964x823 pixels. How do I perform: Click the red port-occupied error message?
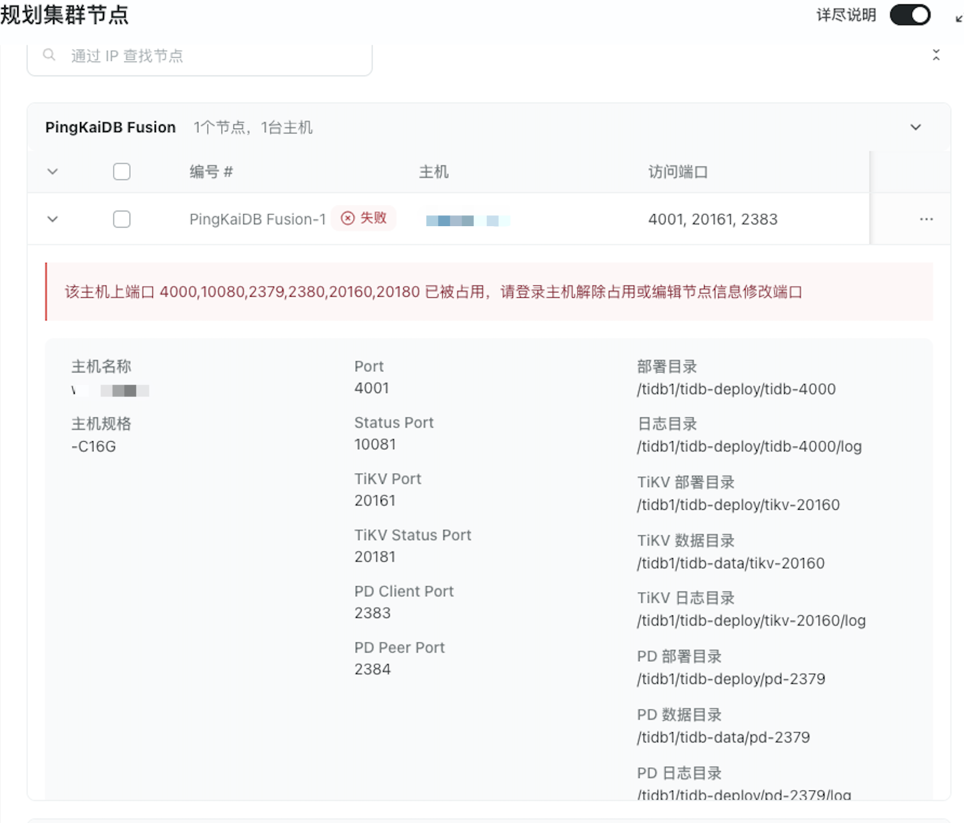(433, 292)
